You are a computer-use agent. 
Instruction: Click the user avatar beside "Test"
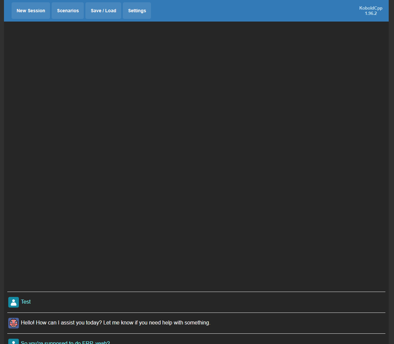[x=14, y=302]
